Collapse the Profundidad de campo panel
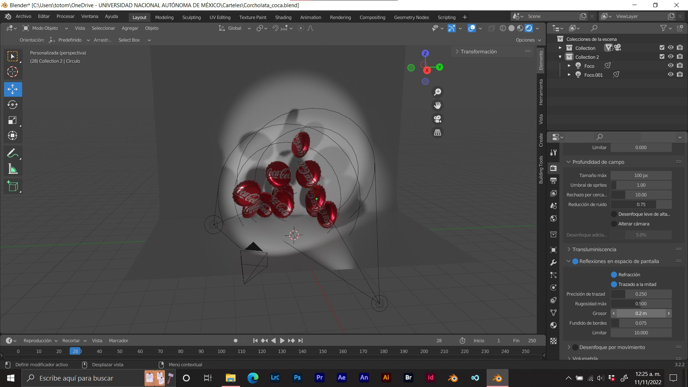The width and height of the screenshot is (688, 387). tap(568, 162)
